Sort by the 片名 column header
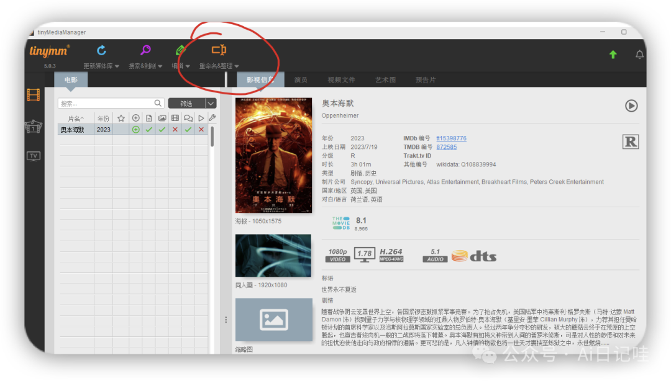This screenshot has width=671, height=381. tap(76, 119)
